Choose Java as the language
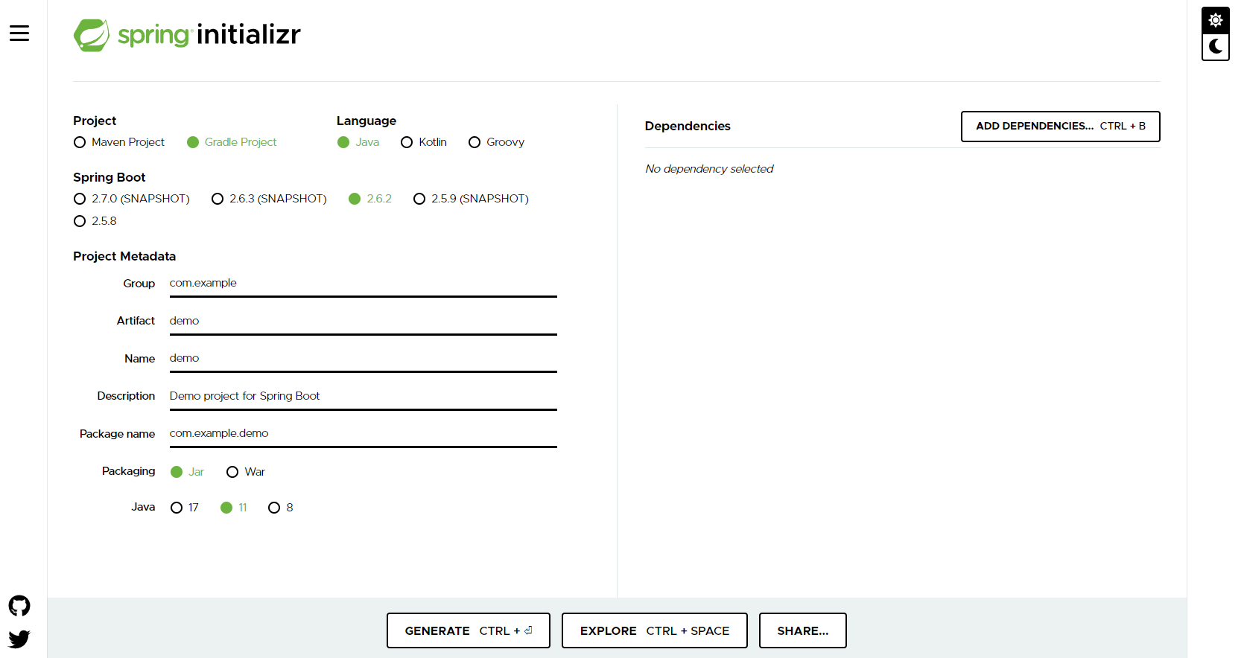 point(358,142)
